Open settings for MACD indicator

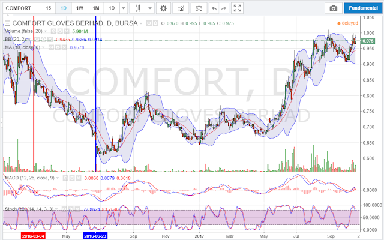[72, 178]
